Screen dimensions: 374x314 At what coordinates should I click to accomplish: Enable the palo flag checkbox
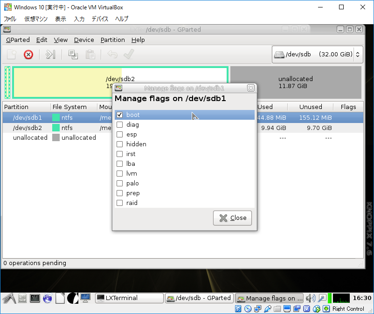(x=119, y=183)
